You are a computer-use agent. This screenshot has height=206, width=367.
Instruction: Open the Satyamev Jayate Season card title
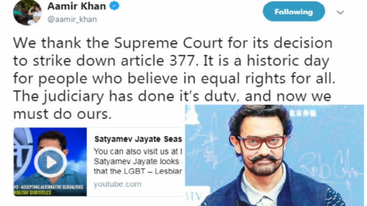138,139
